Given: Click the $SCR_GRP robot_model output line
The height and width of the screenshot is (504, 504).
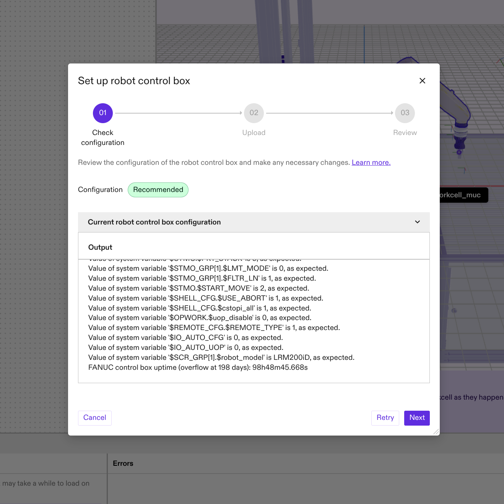Looking at the screenshot, I should tap(221, 358).
